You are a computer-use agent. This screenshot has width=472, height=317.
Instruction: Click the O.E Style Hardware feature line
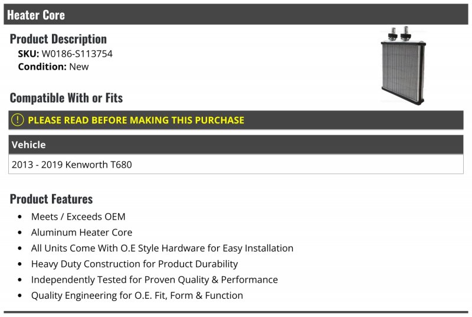[x=162, y=248]
